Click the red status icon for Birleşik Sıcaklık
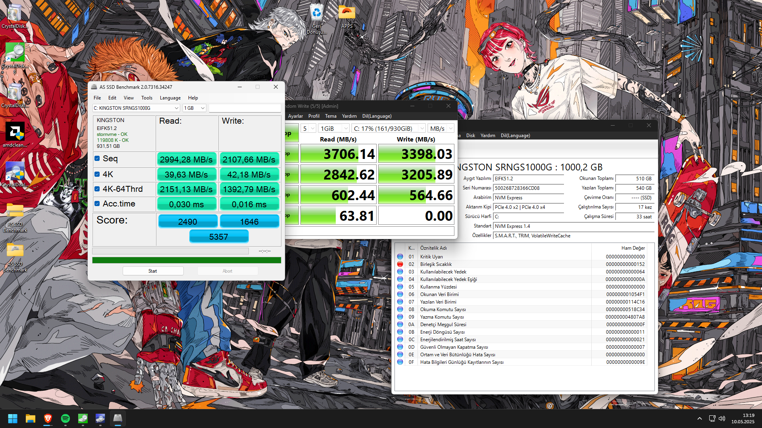Viewport: 762px width, 428px height. [x=400, y=264]
